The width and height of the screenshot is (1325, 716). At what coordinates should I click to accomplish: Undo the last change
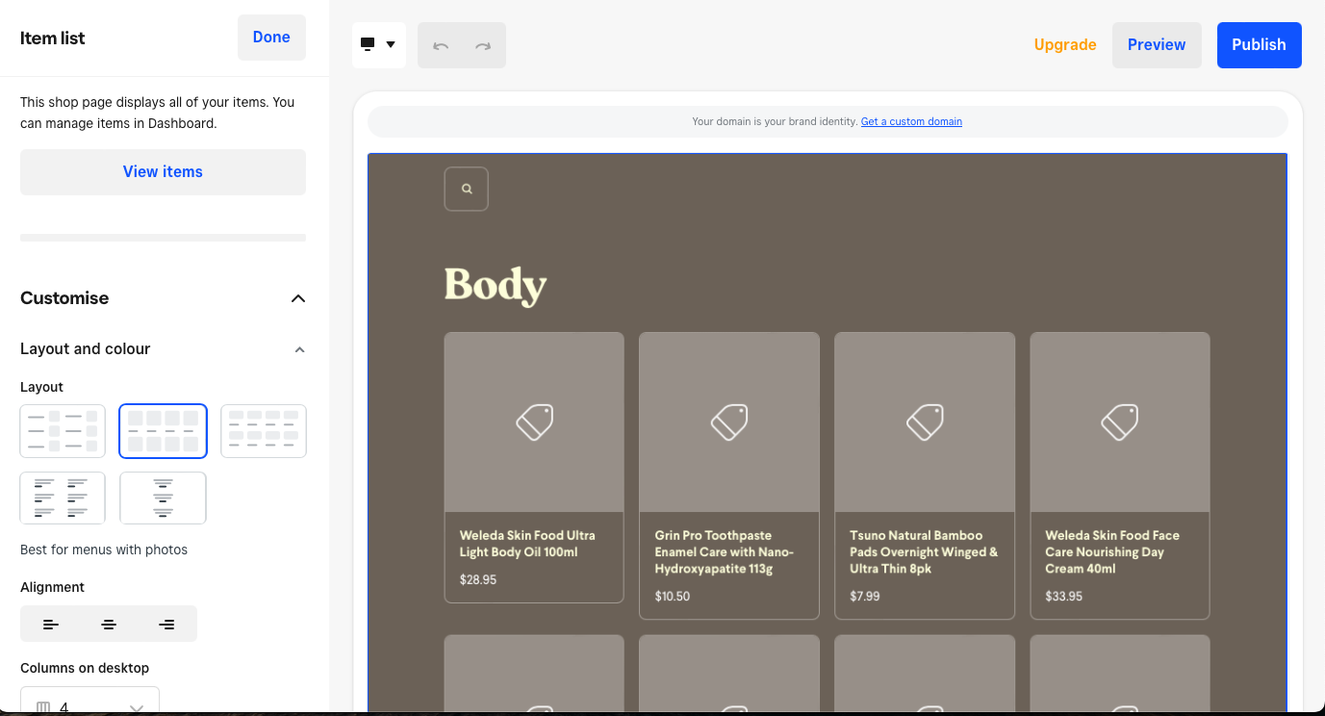[x=441, y=45]
